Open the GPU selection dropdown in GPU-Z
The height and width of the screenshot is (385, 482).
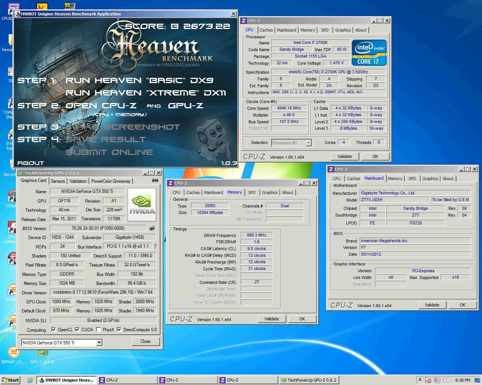99,343
